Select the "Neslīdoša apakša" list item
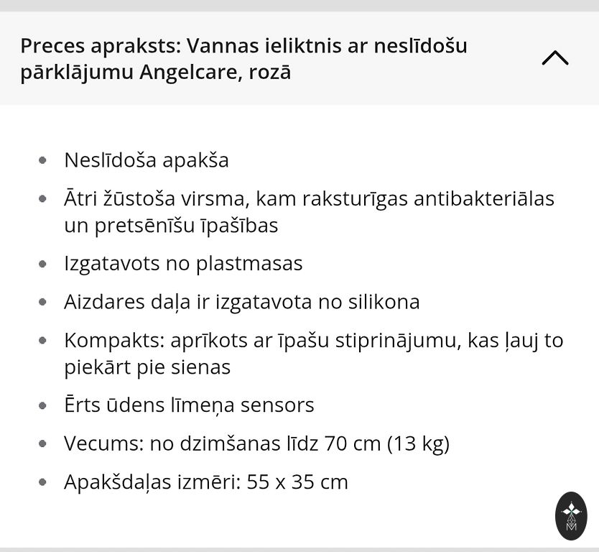This screenshot has width=599, height=552. (x=147, y=160)
